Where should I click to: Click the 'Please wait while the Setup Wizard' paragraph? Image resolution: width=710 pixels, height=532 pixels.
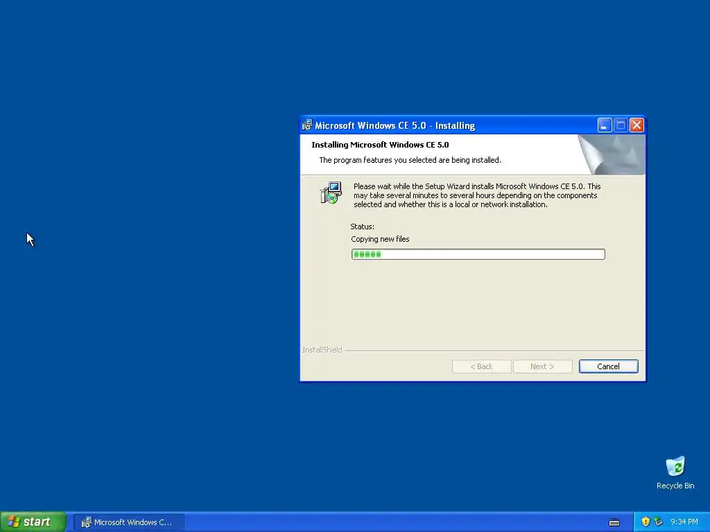(477, 195)
